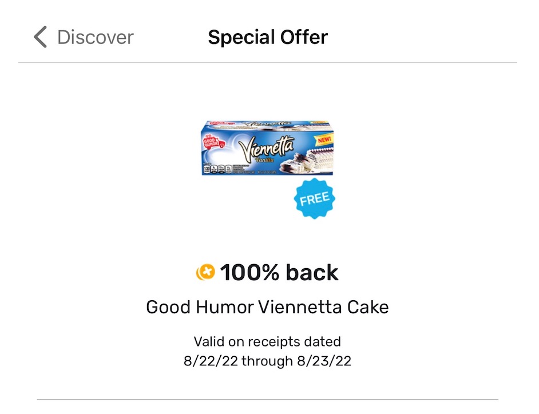539x414 pixels.
Task: Click Good Humor Viennetta Cake product name
Action: 268,307
